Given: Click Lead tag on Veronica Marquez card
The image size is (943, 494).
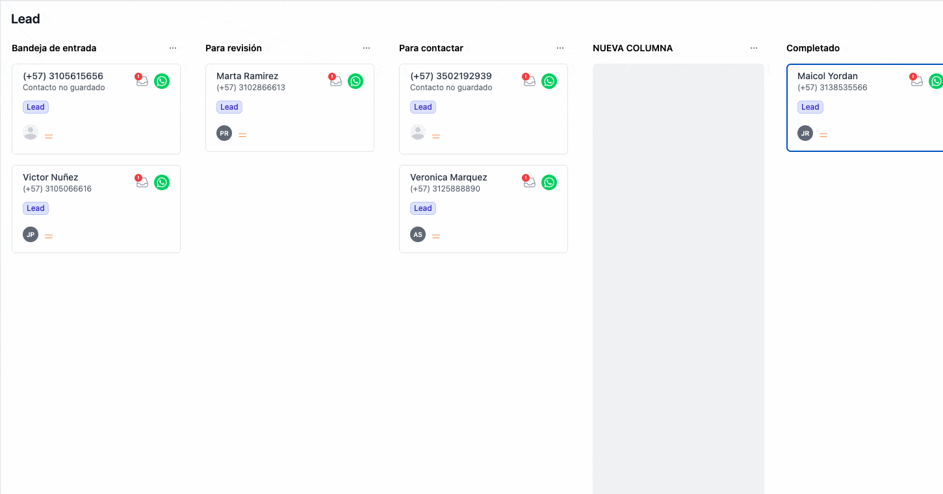Looking at the screenshot, I should point(423,208).
